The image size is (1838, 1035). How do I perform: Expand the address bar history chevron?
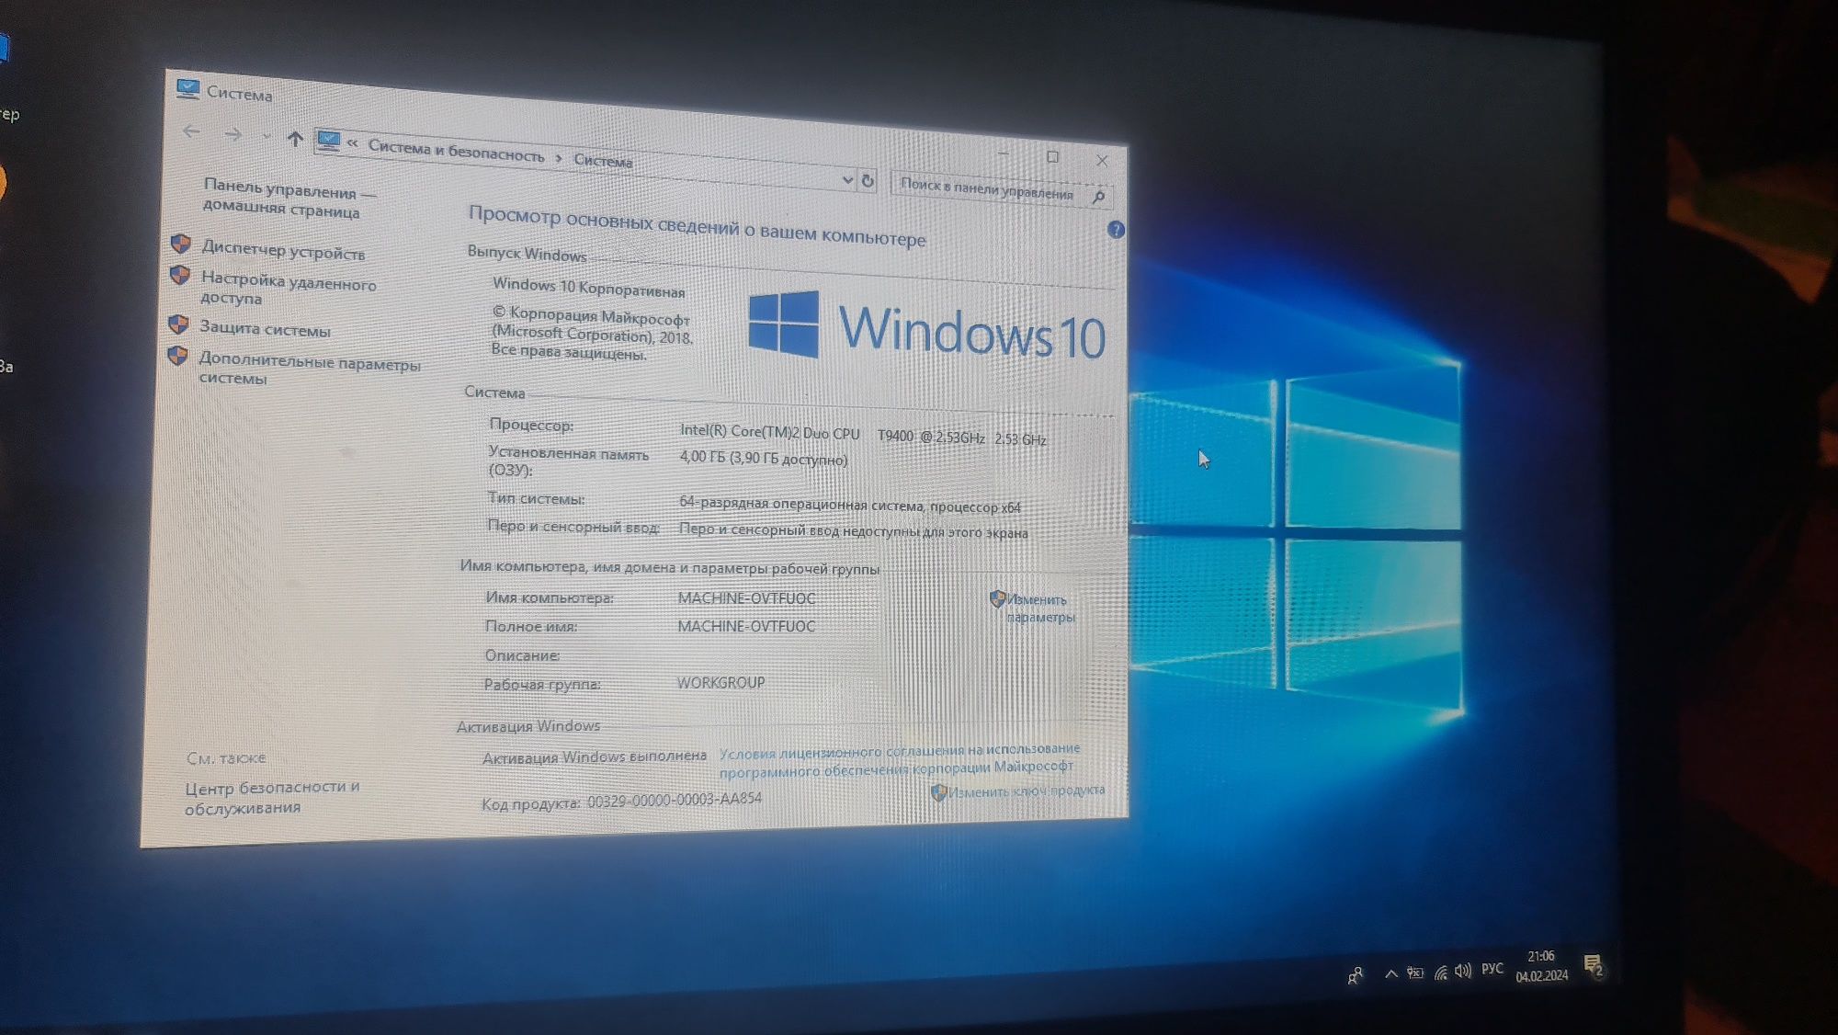[x=846, y=180]
